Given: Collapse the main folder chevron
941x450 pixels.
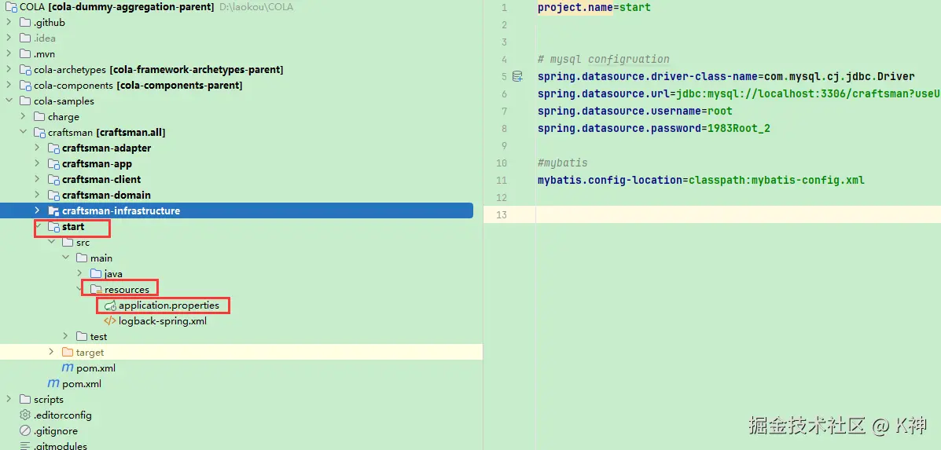Looking at the screenshot, I should tap(65, 258).
